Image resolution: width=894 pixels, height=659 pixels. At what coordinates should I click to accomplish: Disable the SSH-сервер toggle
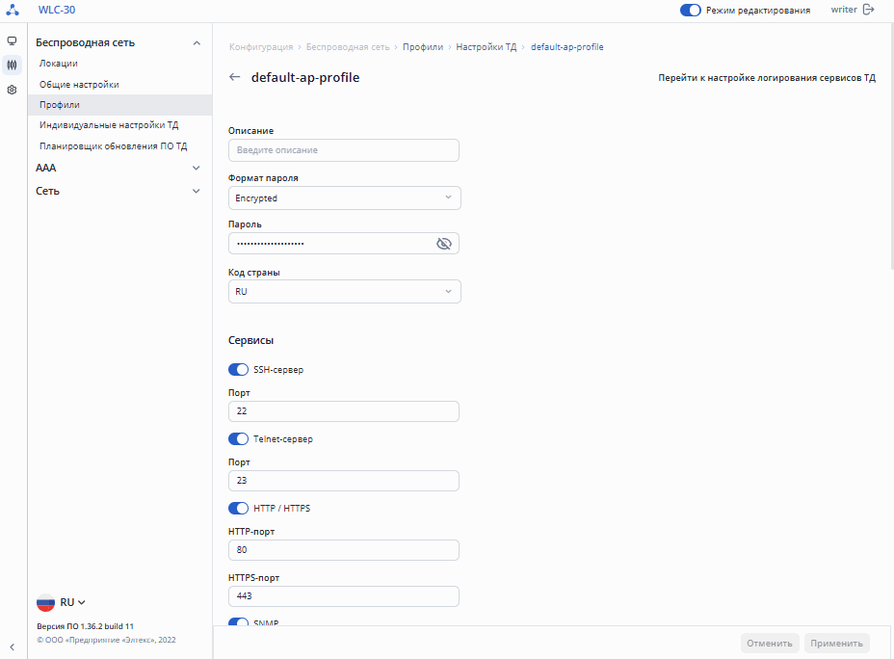coord(238,369)
